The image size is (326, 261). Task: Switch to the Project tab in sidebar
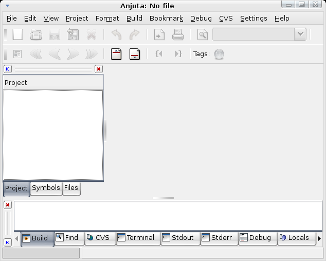coord(16,188)
